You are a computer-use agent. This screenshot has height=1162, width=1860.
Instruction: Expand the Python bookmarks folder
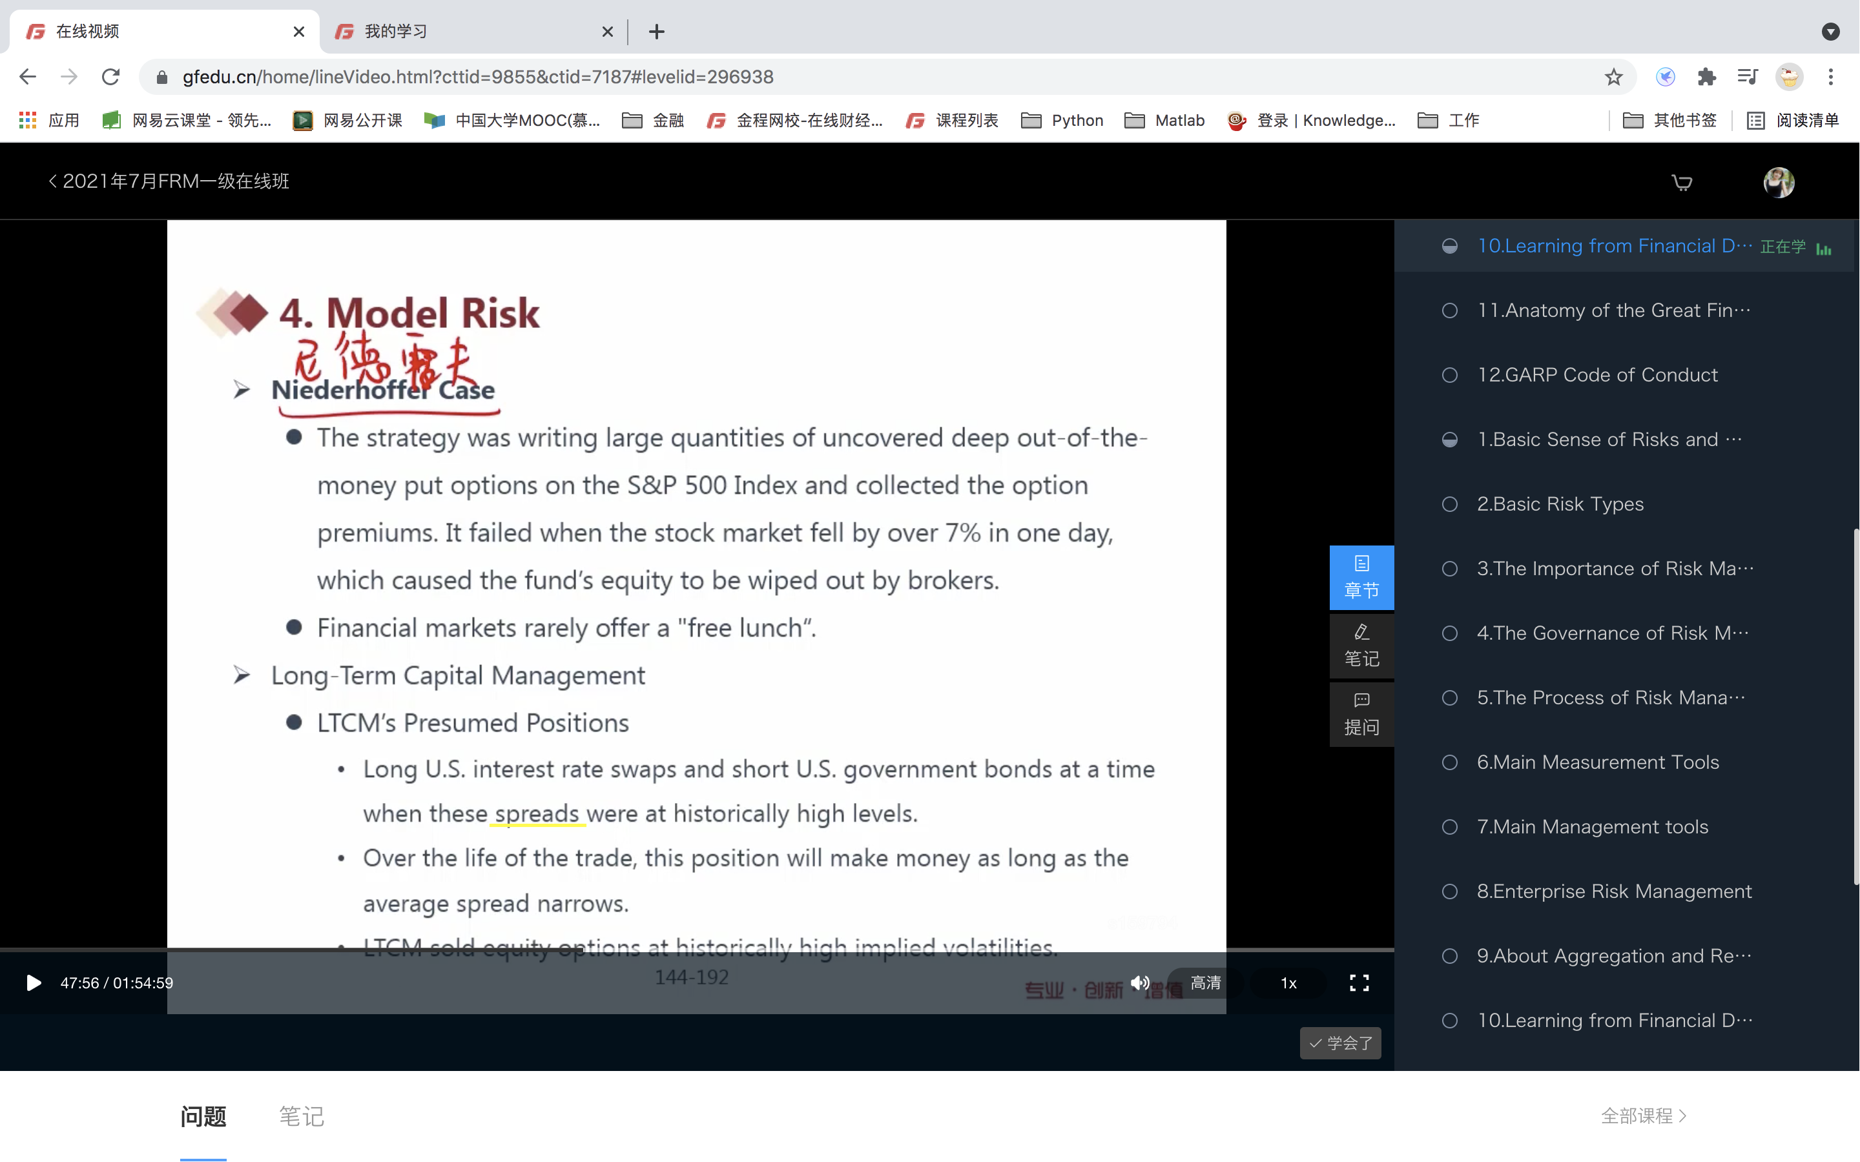click(x=1062, y=121)
